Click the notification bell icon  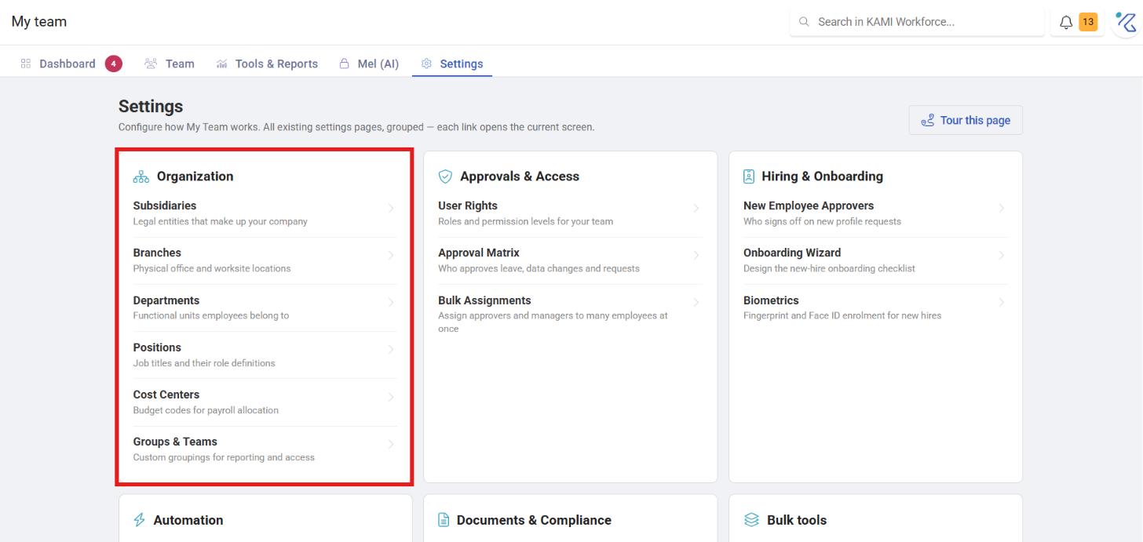1066,22
